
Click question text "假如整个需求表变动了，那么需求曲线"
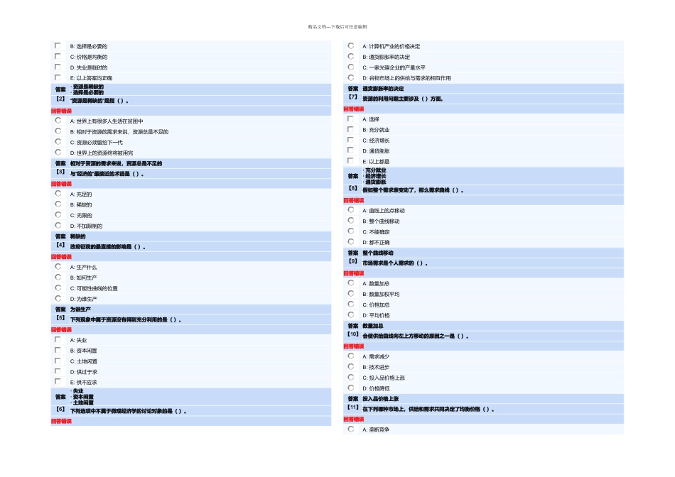[x=406, y=190]
